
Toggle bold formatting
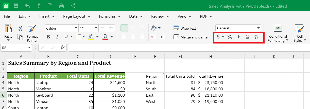coord(48,37)
